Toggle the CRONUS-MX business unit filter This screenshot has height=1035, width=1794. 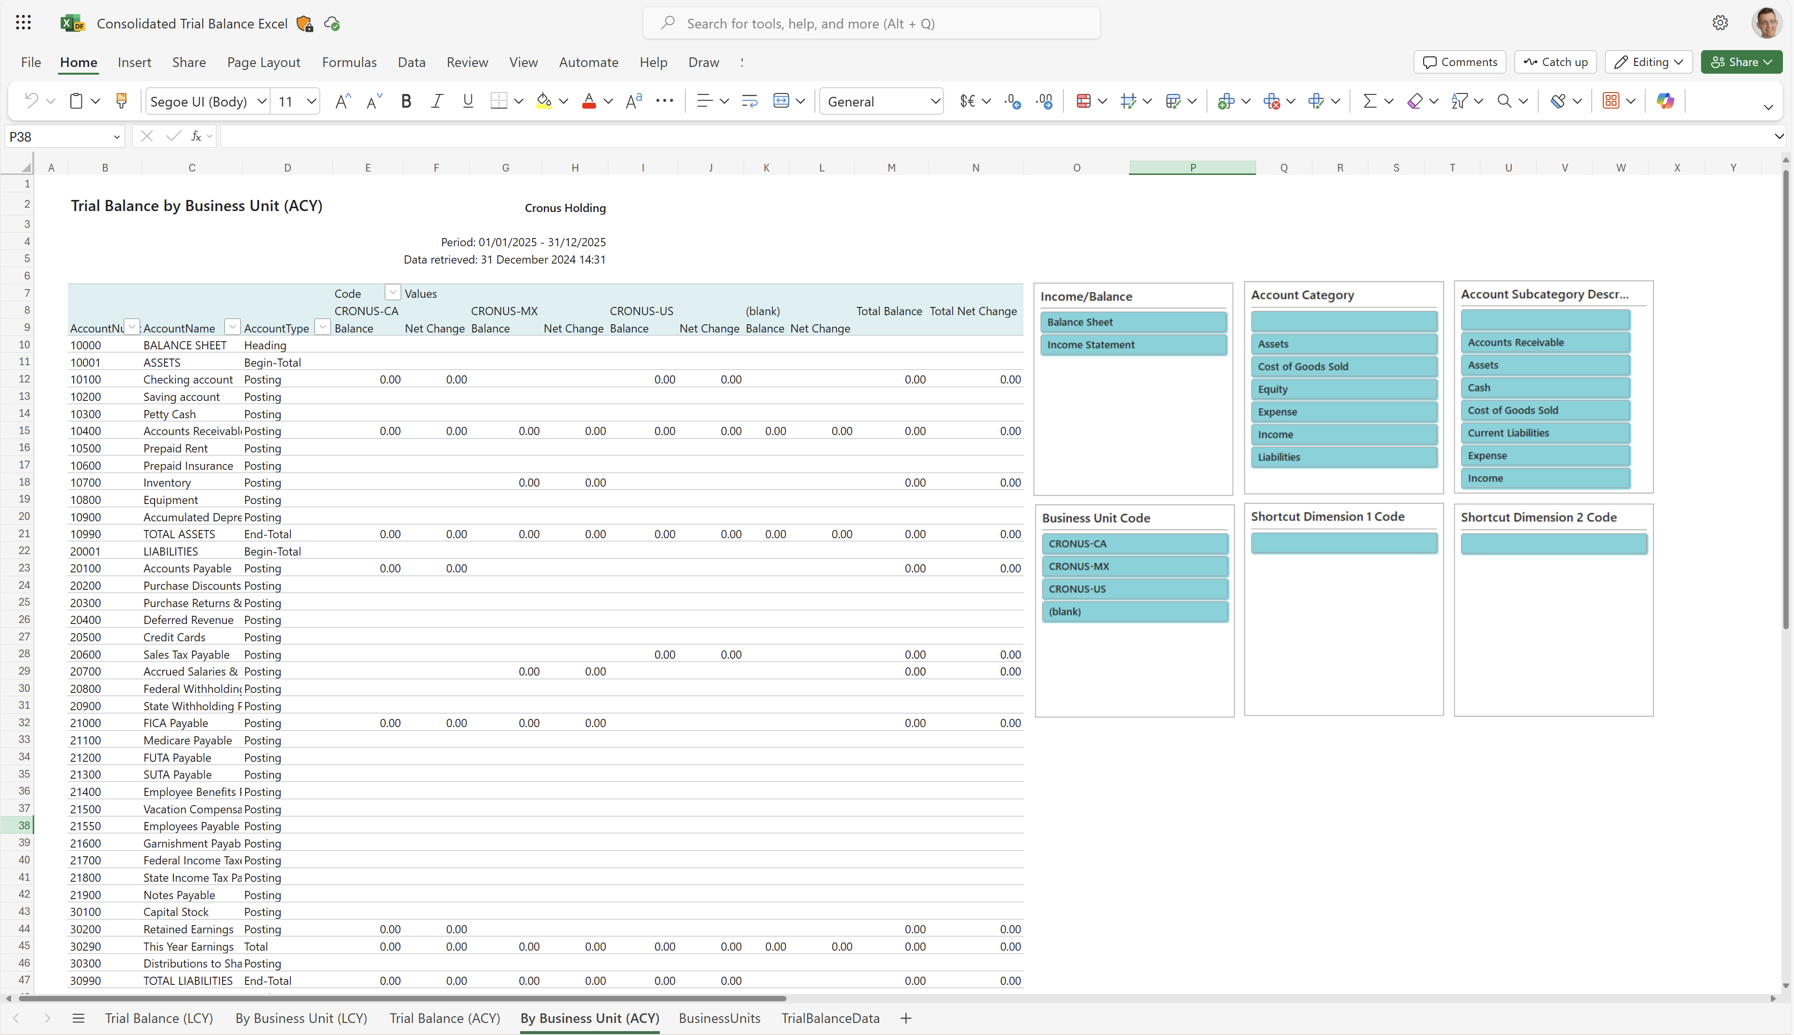1134,566
